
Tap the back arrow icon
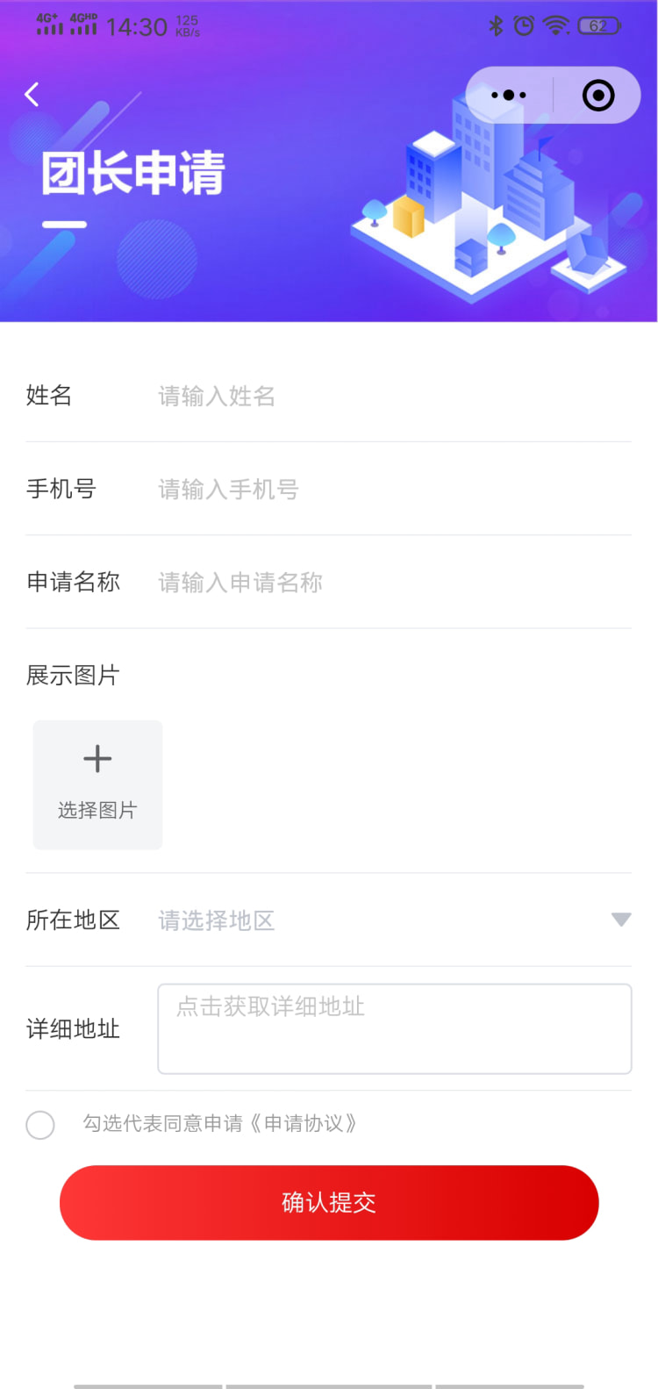click(x=32, y=94)
